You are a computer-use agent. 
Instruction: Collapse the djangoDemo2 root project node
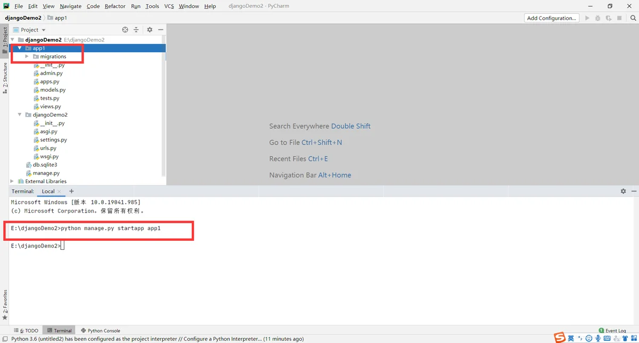pos(13,40)
